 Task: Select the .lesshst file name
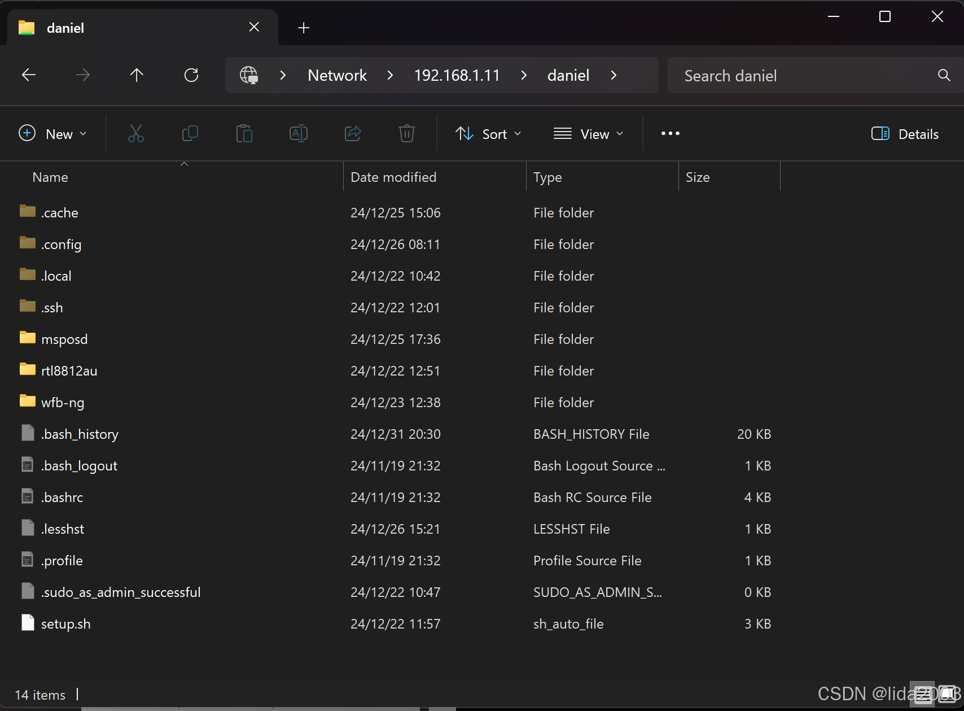(x=63, y=529)
